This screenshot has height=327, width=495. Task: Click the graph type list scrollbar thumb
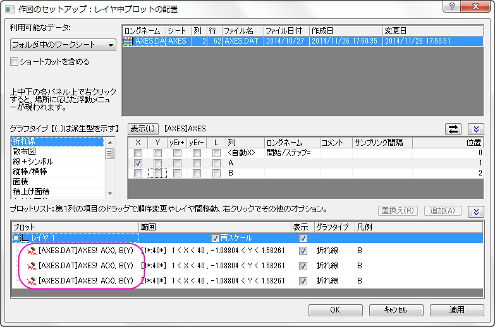tap(110, 154)
